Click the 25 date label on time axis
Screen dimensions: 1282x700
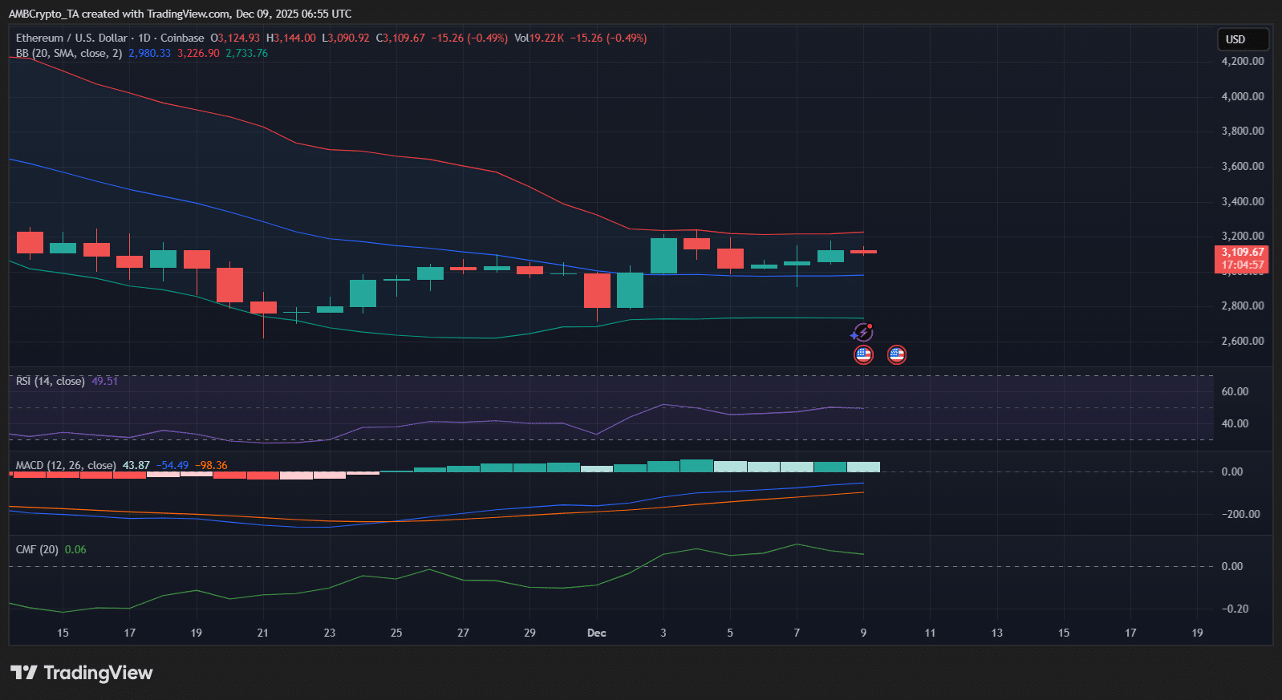pos(396,633)
